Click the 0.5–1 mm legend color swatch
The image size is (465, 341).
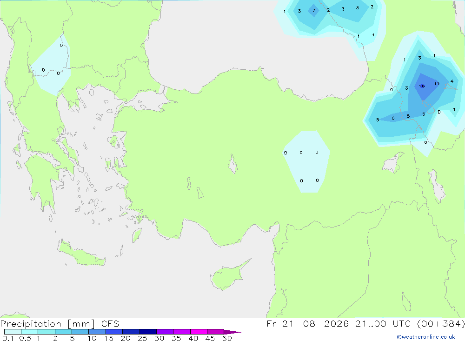(30, 332)
